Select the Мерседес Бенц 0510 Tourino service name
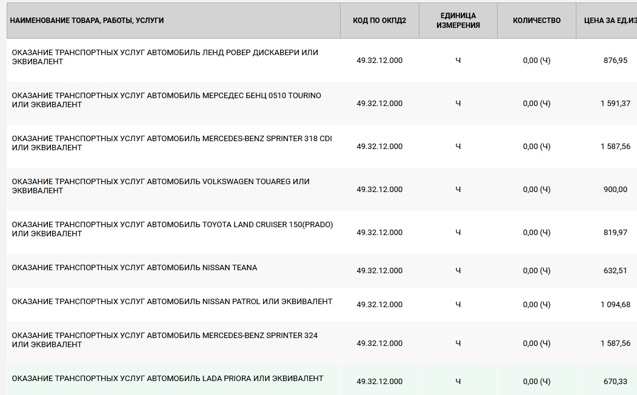Viewport: 637px width, 395px height. click(167, 100)
